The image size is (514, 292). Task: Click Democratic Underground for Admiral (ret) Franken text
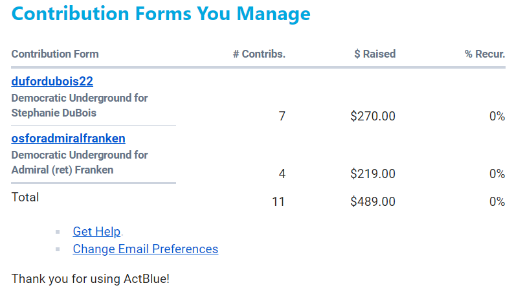[79, 162]
